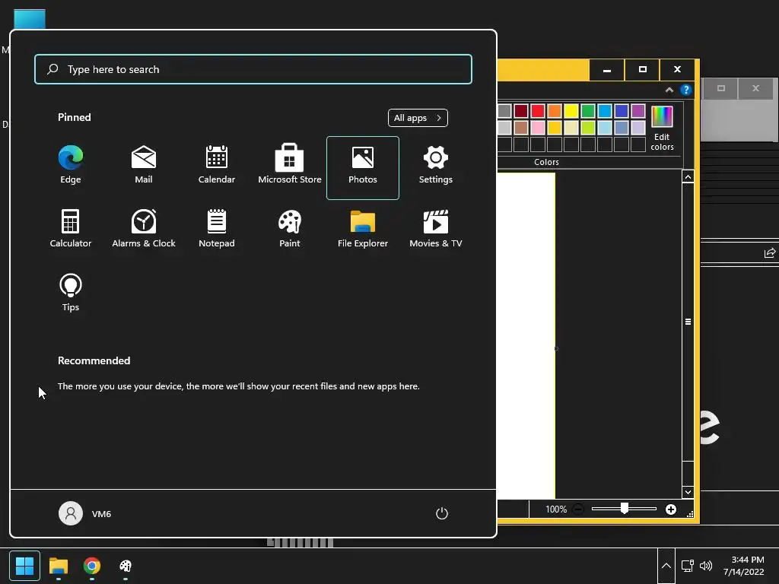This screenshot has height=584, width=779.
Task: Show hidden icons in system tray
Action: pyautogui.click(x=666, y=566)
